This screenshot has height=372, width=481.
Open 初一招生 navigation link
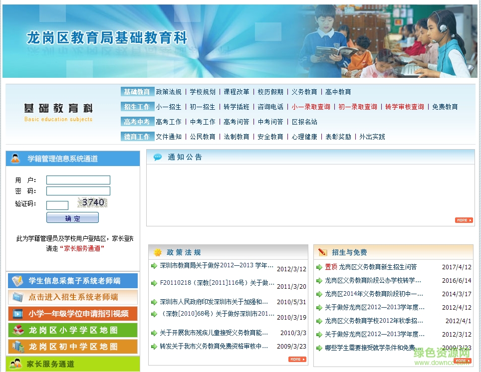tap(203, 107)
